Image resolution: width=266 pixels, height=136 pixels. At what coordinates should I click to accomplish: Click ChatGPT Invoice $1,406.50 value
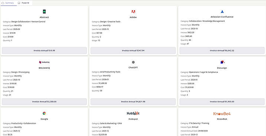pos(103,83)
